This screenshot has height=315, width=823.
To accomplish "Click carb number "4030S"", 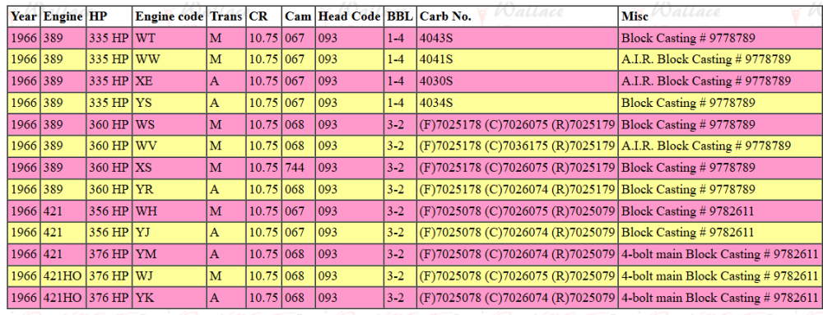I will [x=437, y=81].
